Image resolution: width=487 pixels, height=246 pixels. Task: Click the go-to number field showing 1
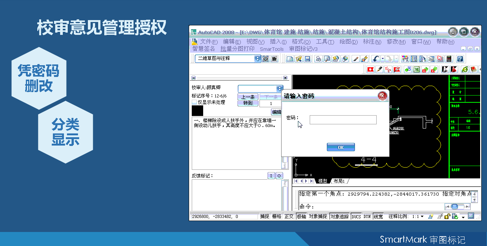click(x=271, y=103)
